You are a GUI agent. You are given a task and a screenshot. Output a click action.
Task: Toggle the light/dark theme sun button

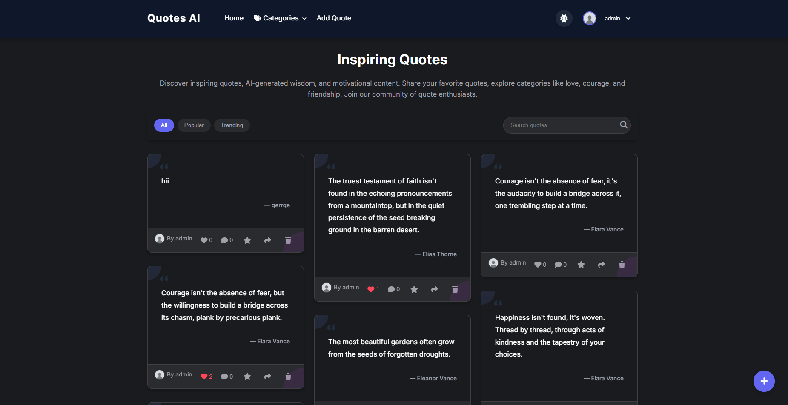click(x=564, y=18)
